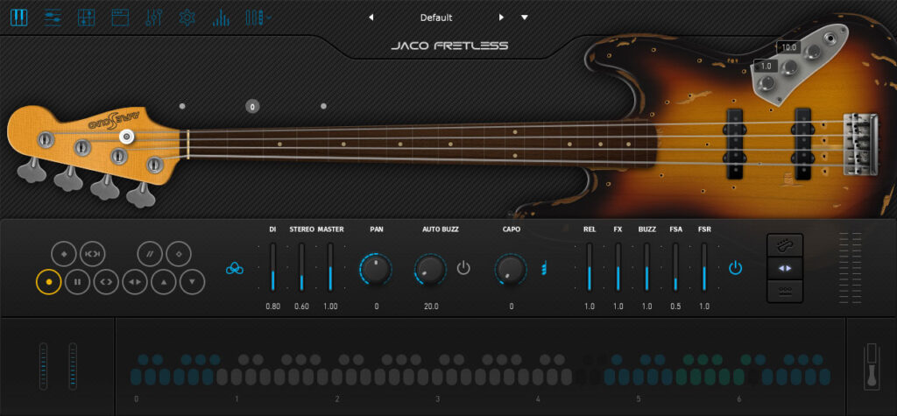Click the right modulation wheel
Image resolution: width=897 pixels, height=416 pixels.
[x=73, y=366]
